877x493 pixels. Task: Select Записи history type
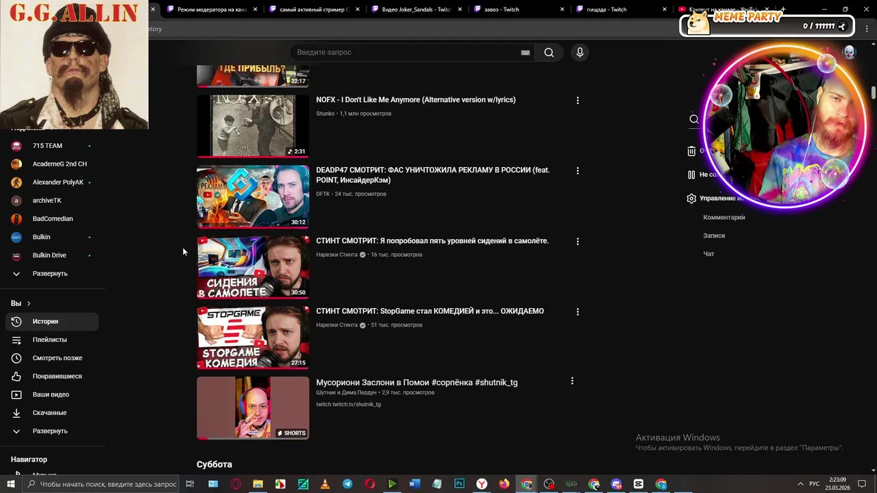coord(714,236)
